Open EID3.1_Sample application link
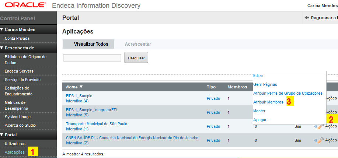 click(x=79, y=96)
